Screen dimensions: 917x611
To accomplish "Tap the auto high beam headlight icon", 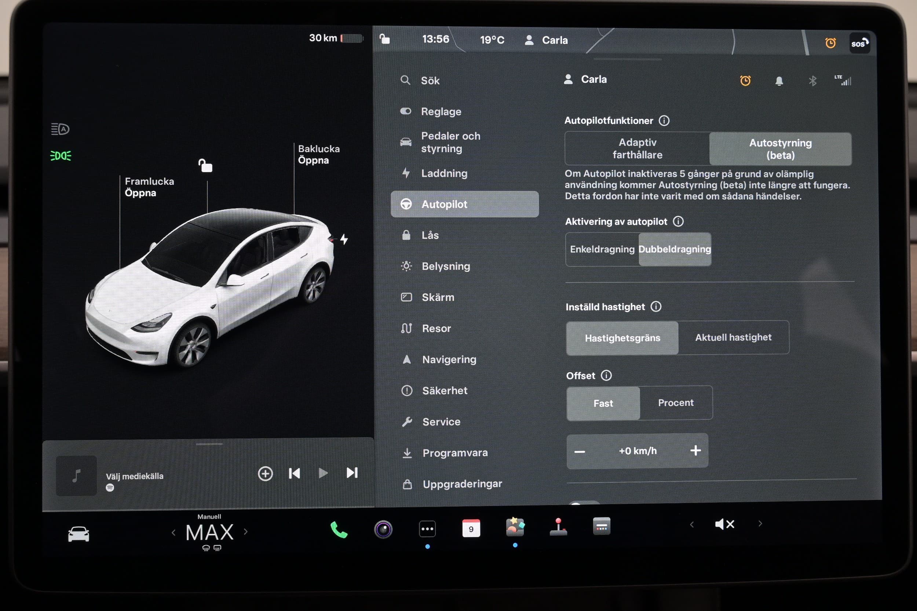I will coord(60,129).
